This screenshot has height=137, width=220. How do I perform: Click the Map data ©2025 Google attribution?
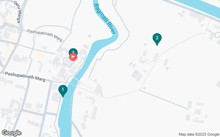click(x=199, y=134)
